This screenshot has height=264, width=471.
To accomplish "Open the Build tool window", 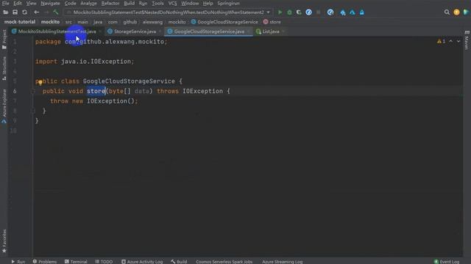I will 179,261.
